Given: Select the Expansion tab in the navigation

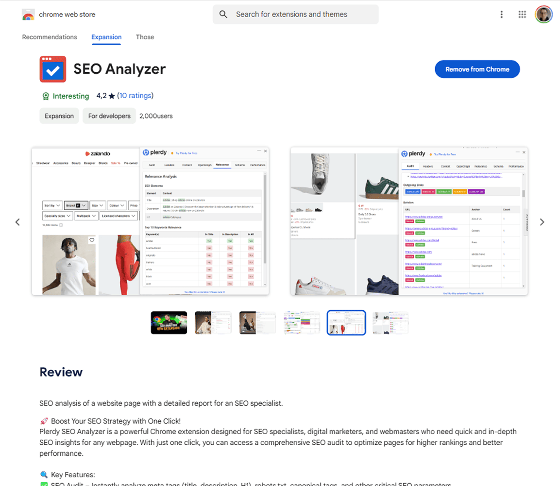Looking at the screenshot, I should point(106,37).
